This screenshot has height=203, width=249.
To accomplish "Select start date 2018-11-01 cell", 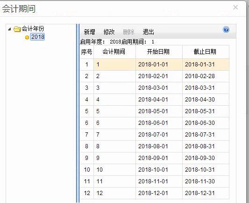I will coord(159,181).
